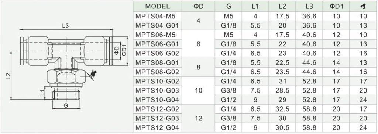The width and height of the screenshot is (378, 134).
Task: Click the L3 column header
Action: (x=309, y=7)
